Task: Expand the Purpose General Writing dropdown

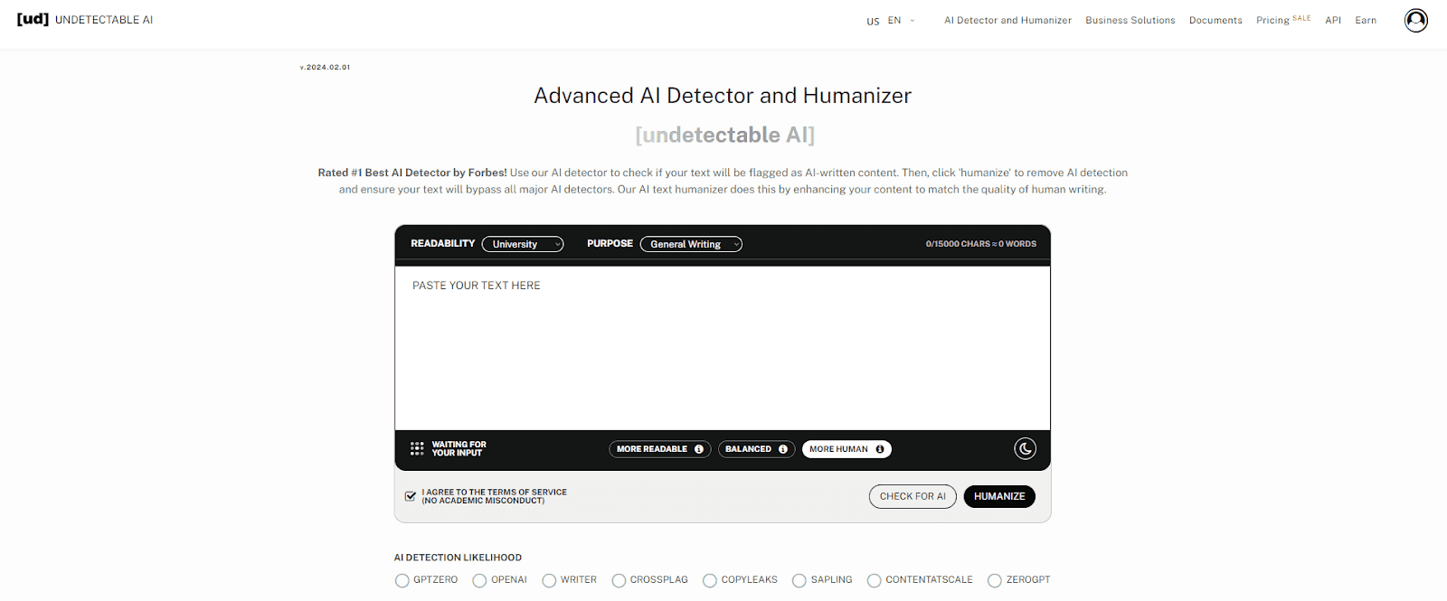Action: 691,244
